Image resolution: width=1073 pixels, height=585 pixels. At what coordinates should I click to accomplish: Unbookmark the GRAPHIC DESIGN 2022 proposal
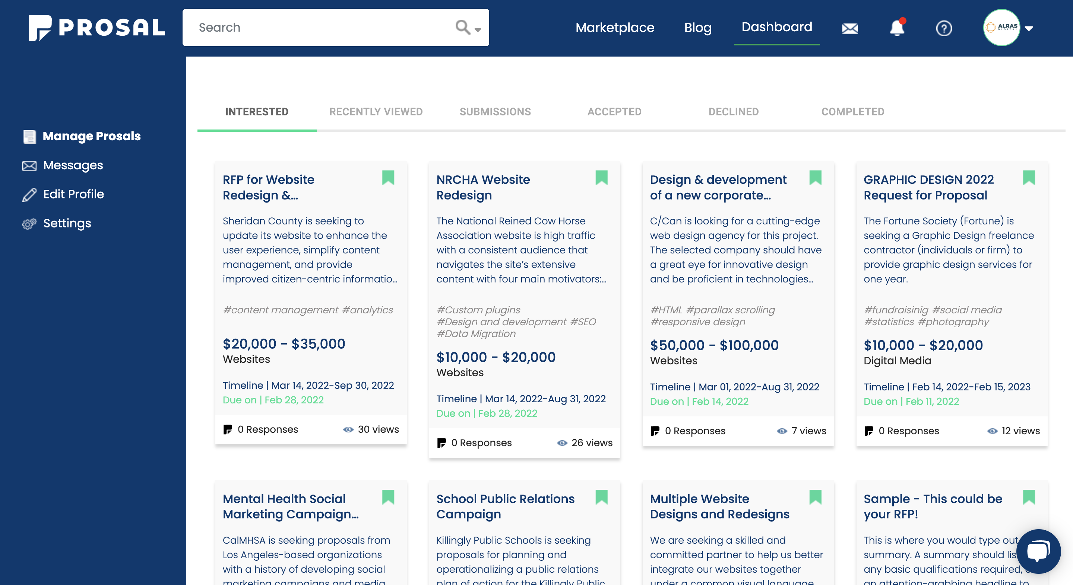pos(1030,178)
